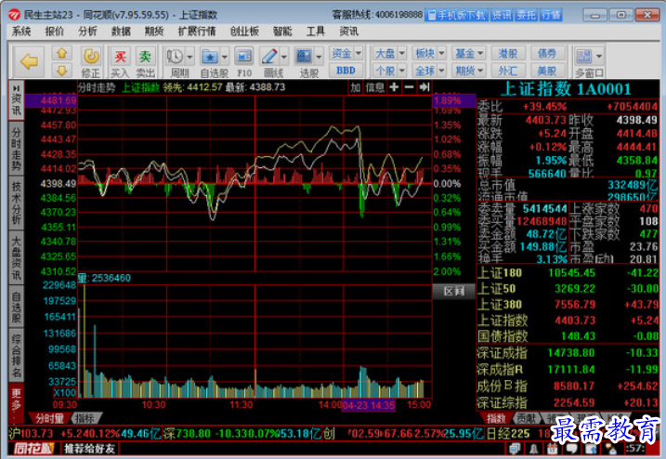The image size is (666, 459).
Task: Open the F10 company info icon
Action: pyautogui.click(x=244, y=57)
